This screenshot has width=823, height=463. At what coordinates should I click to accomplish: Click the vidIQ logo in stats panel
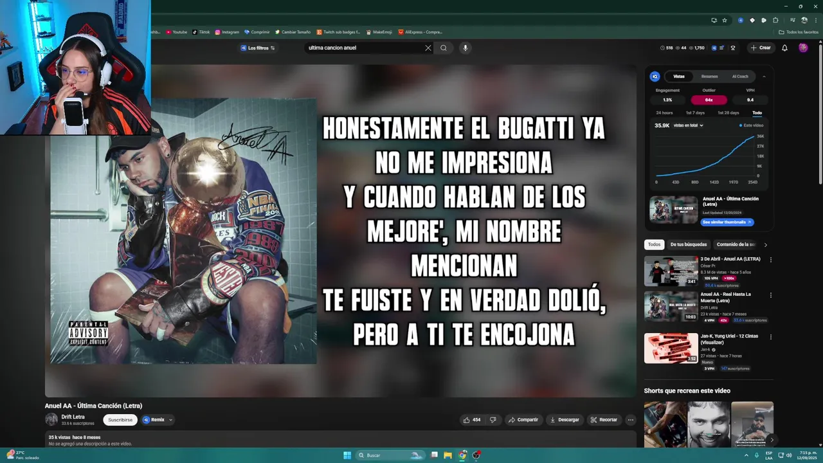(655, 77)
